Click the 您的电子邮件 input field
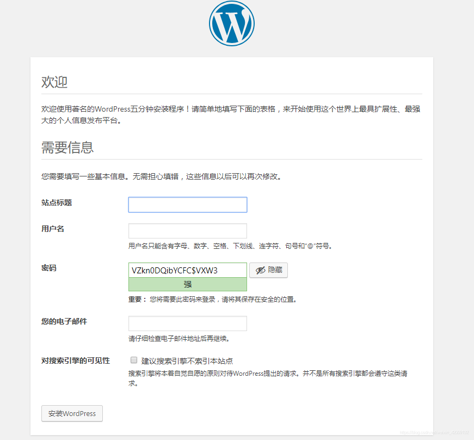Viewport: 474px width, 440px height. click(188, 323)
